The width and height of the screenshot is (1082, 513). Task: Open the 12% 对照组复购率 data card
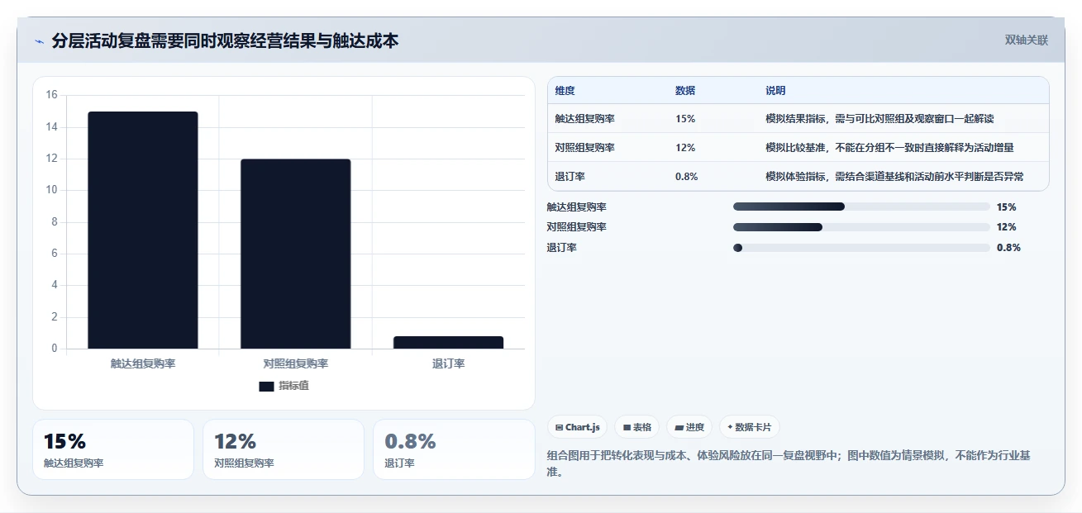click(x=284, y=449)
